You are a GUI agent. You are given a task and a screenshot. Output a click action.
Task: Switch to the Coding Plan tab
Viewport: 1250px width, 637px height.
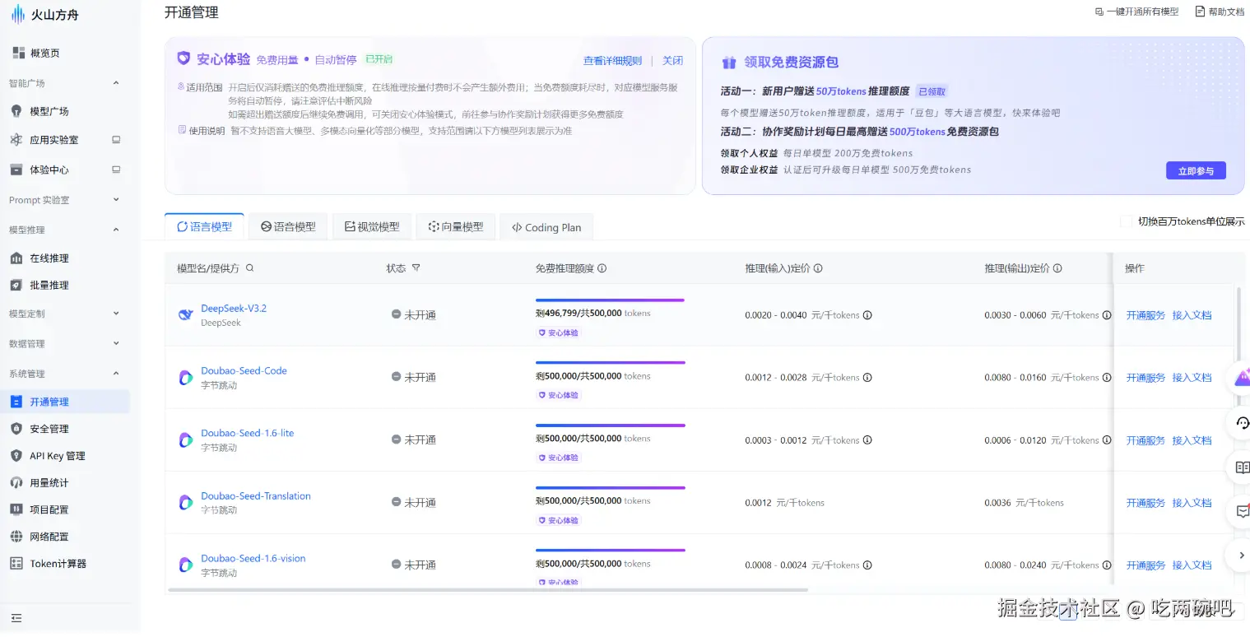click(x=546, y=227)
